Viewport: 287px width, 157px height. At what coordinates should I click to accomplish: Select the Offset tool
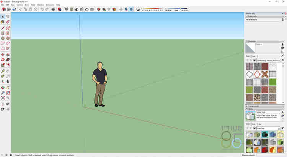[x=8, y=65]
